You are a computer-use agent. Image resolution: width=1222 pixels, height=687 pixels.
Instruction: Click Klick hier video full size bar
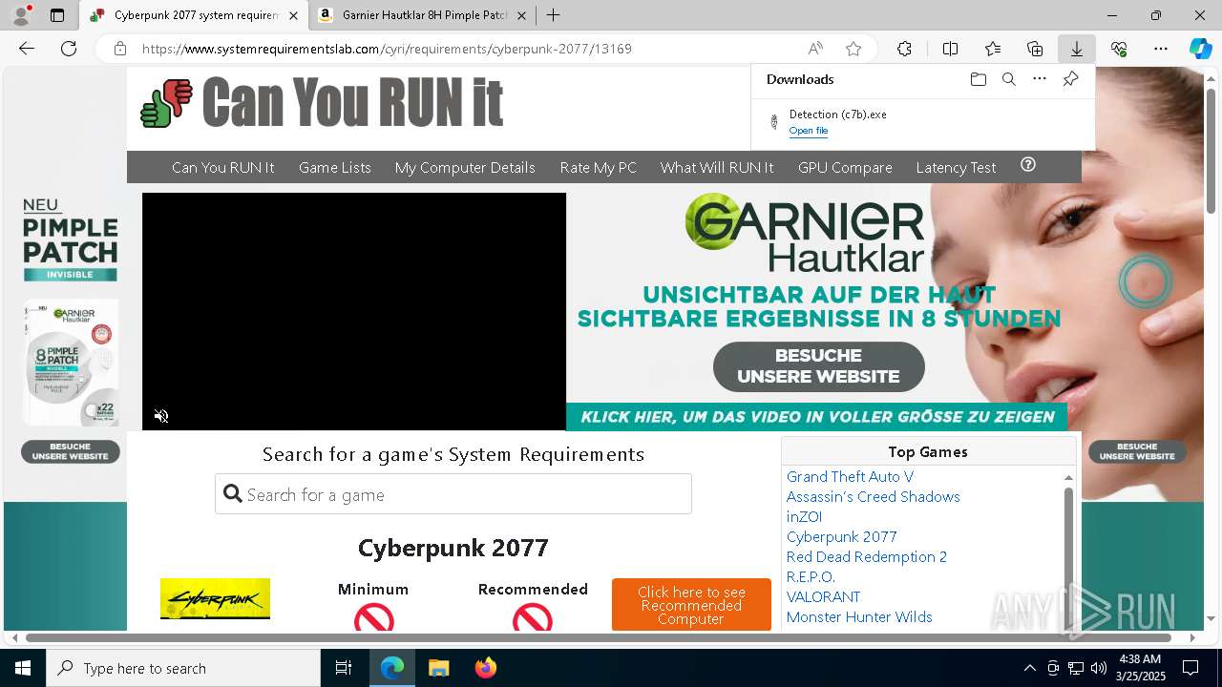[817, 417]
